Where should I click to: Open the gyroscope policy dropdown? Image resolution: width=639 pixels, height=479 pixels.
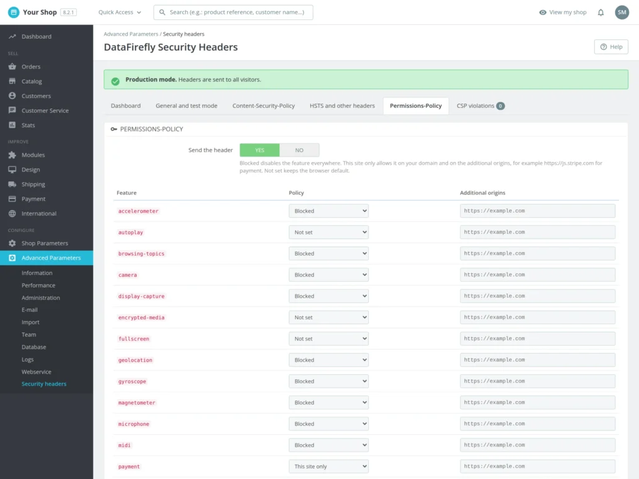click(x=328, y=381)
